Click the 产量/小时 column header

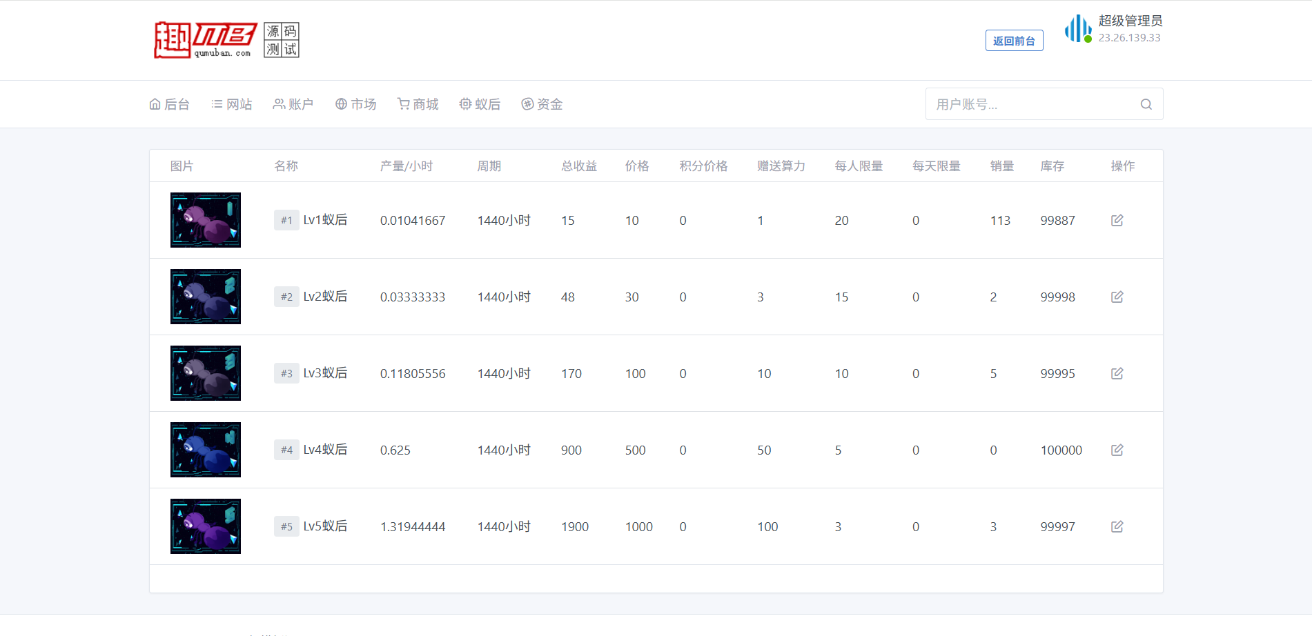(407, 166)
